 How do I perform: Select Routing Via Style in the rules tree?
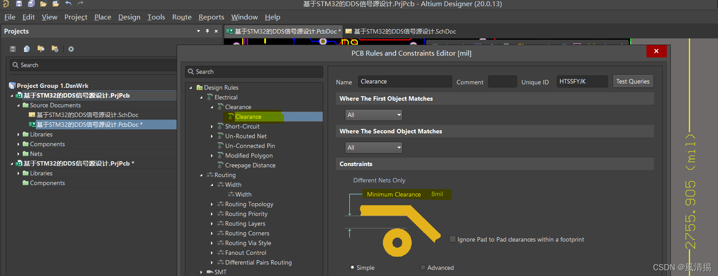coord(248,243)
